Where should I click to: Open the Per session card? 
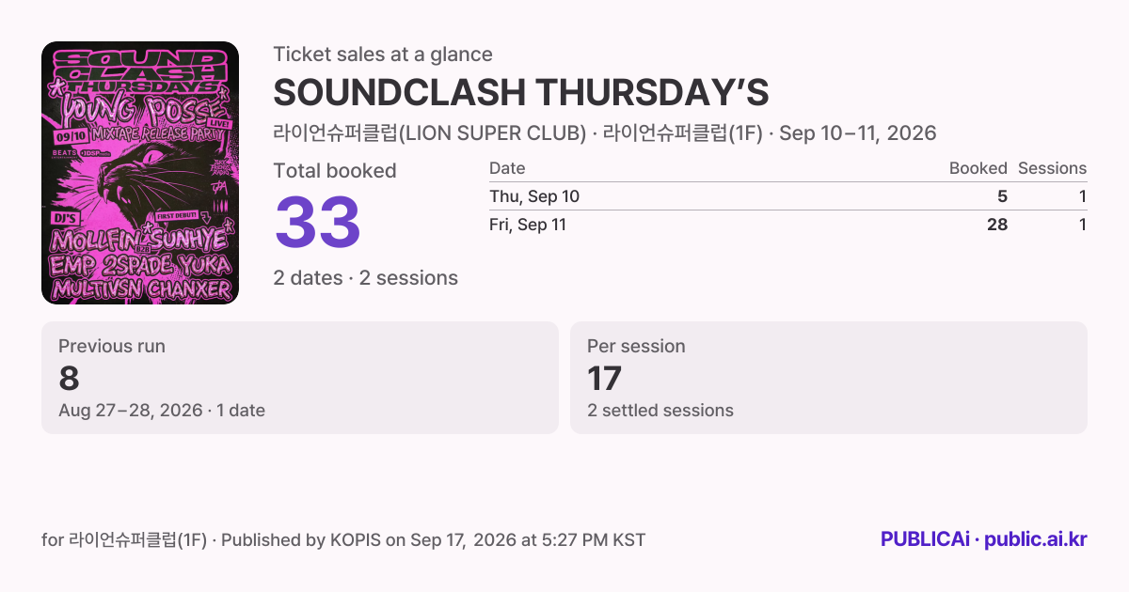tap(829, 378)
